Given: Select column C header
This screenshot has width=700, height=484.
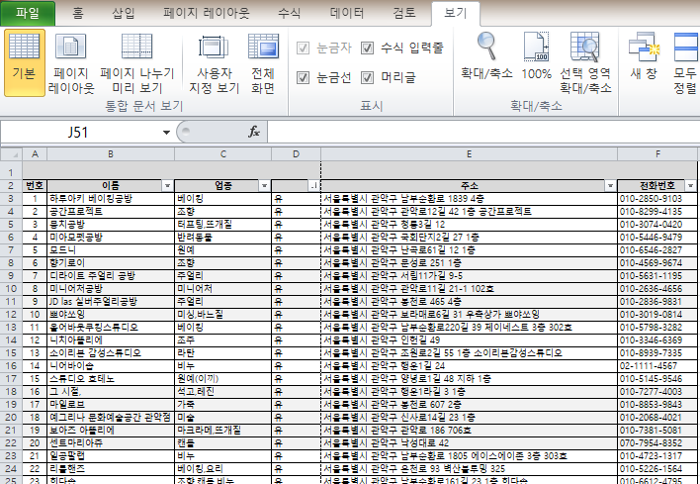Looking at the screenshot, I should pyautogui.click(x=222, y=154).
